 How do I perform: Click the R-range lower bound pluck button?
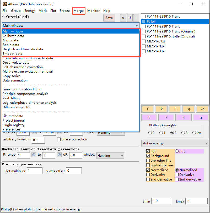pyautogui.click(x=34, y=155)
